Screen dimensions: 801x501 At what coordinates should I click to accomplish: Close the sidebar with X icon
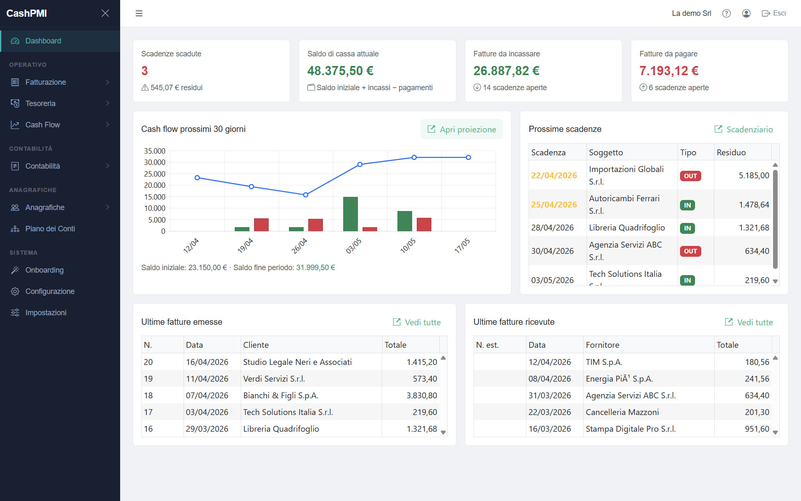tap(105, 13)
